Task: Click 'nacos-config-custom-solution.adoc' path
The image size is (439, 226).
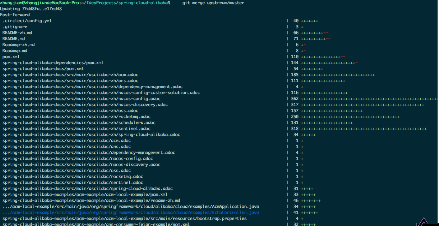Action: pyautogui.click(x=101, y=93)
